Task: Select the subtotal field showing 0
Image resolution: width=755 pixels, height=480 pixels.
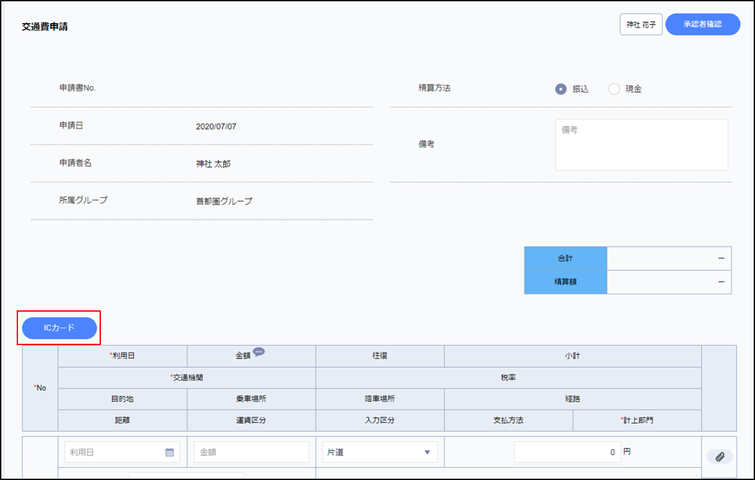Action: [567, 452]
